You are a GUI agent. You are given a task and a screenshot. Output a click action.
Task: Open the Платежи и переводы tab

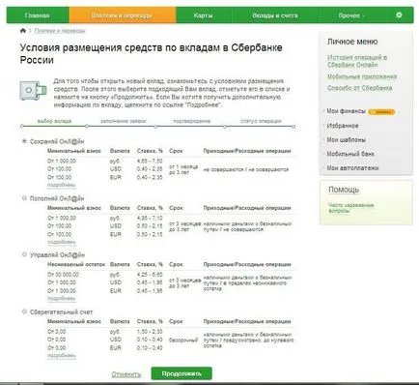[122, 15]
